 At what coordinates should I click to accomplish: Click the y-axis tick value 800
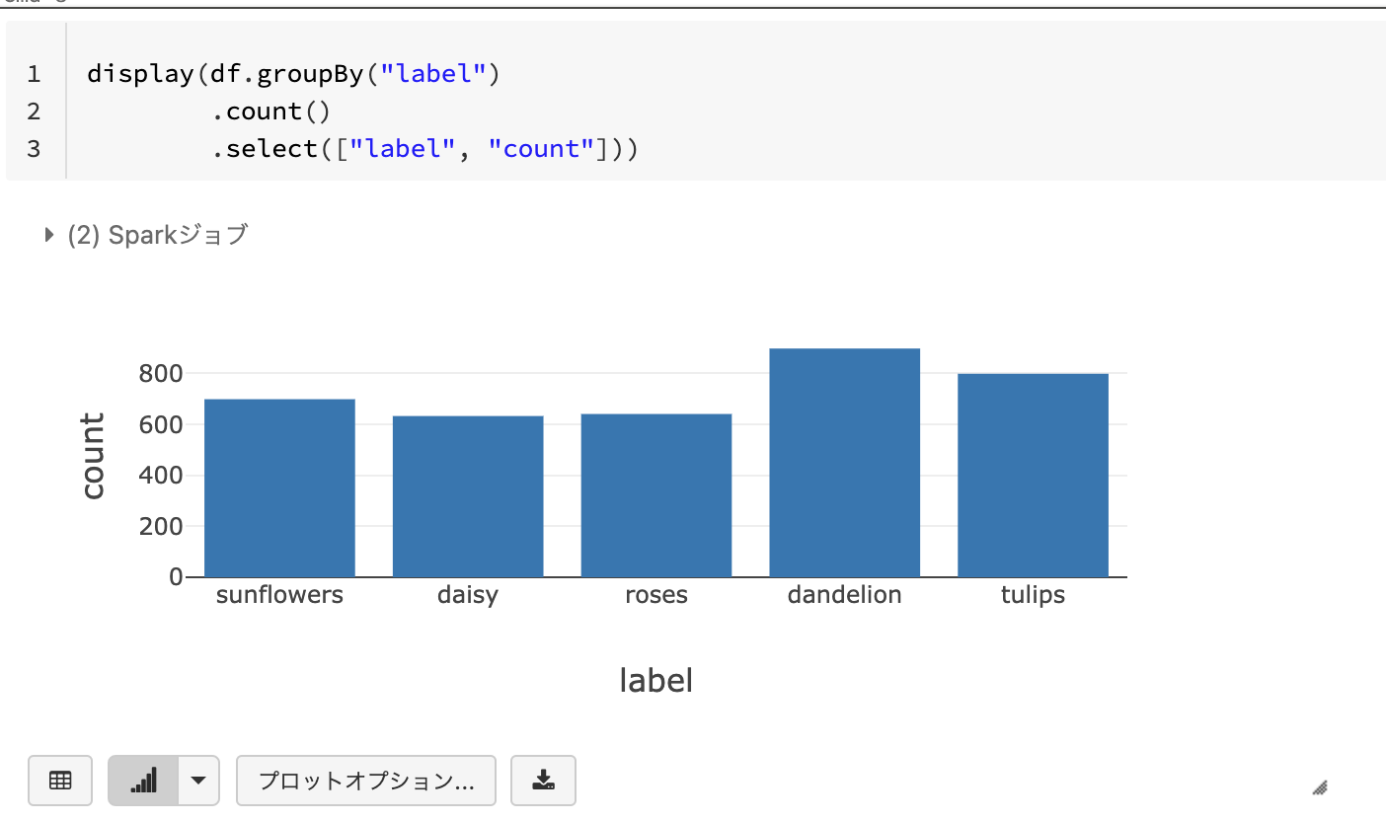click(162, 374)
